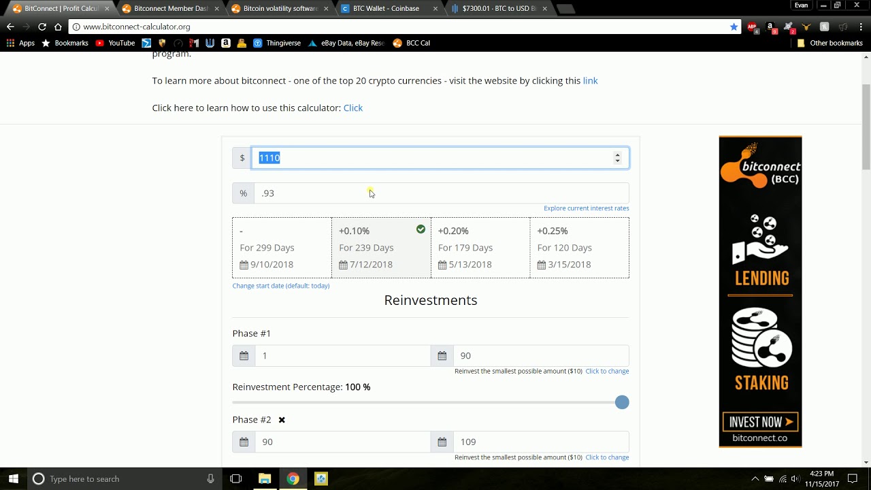This screenshot has height=490, width=871.
Task: Open the Amazon bookmark icon
Action: (x=226, y=43)
